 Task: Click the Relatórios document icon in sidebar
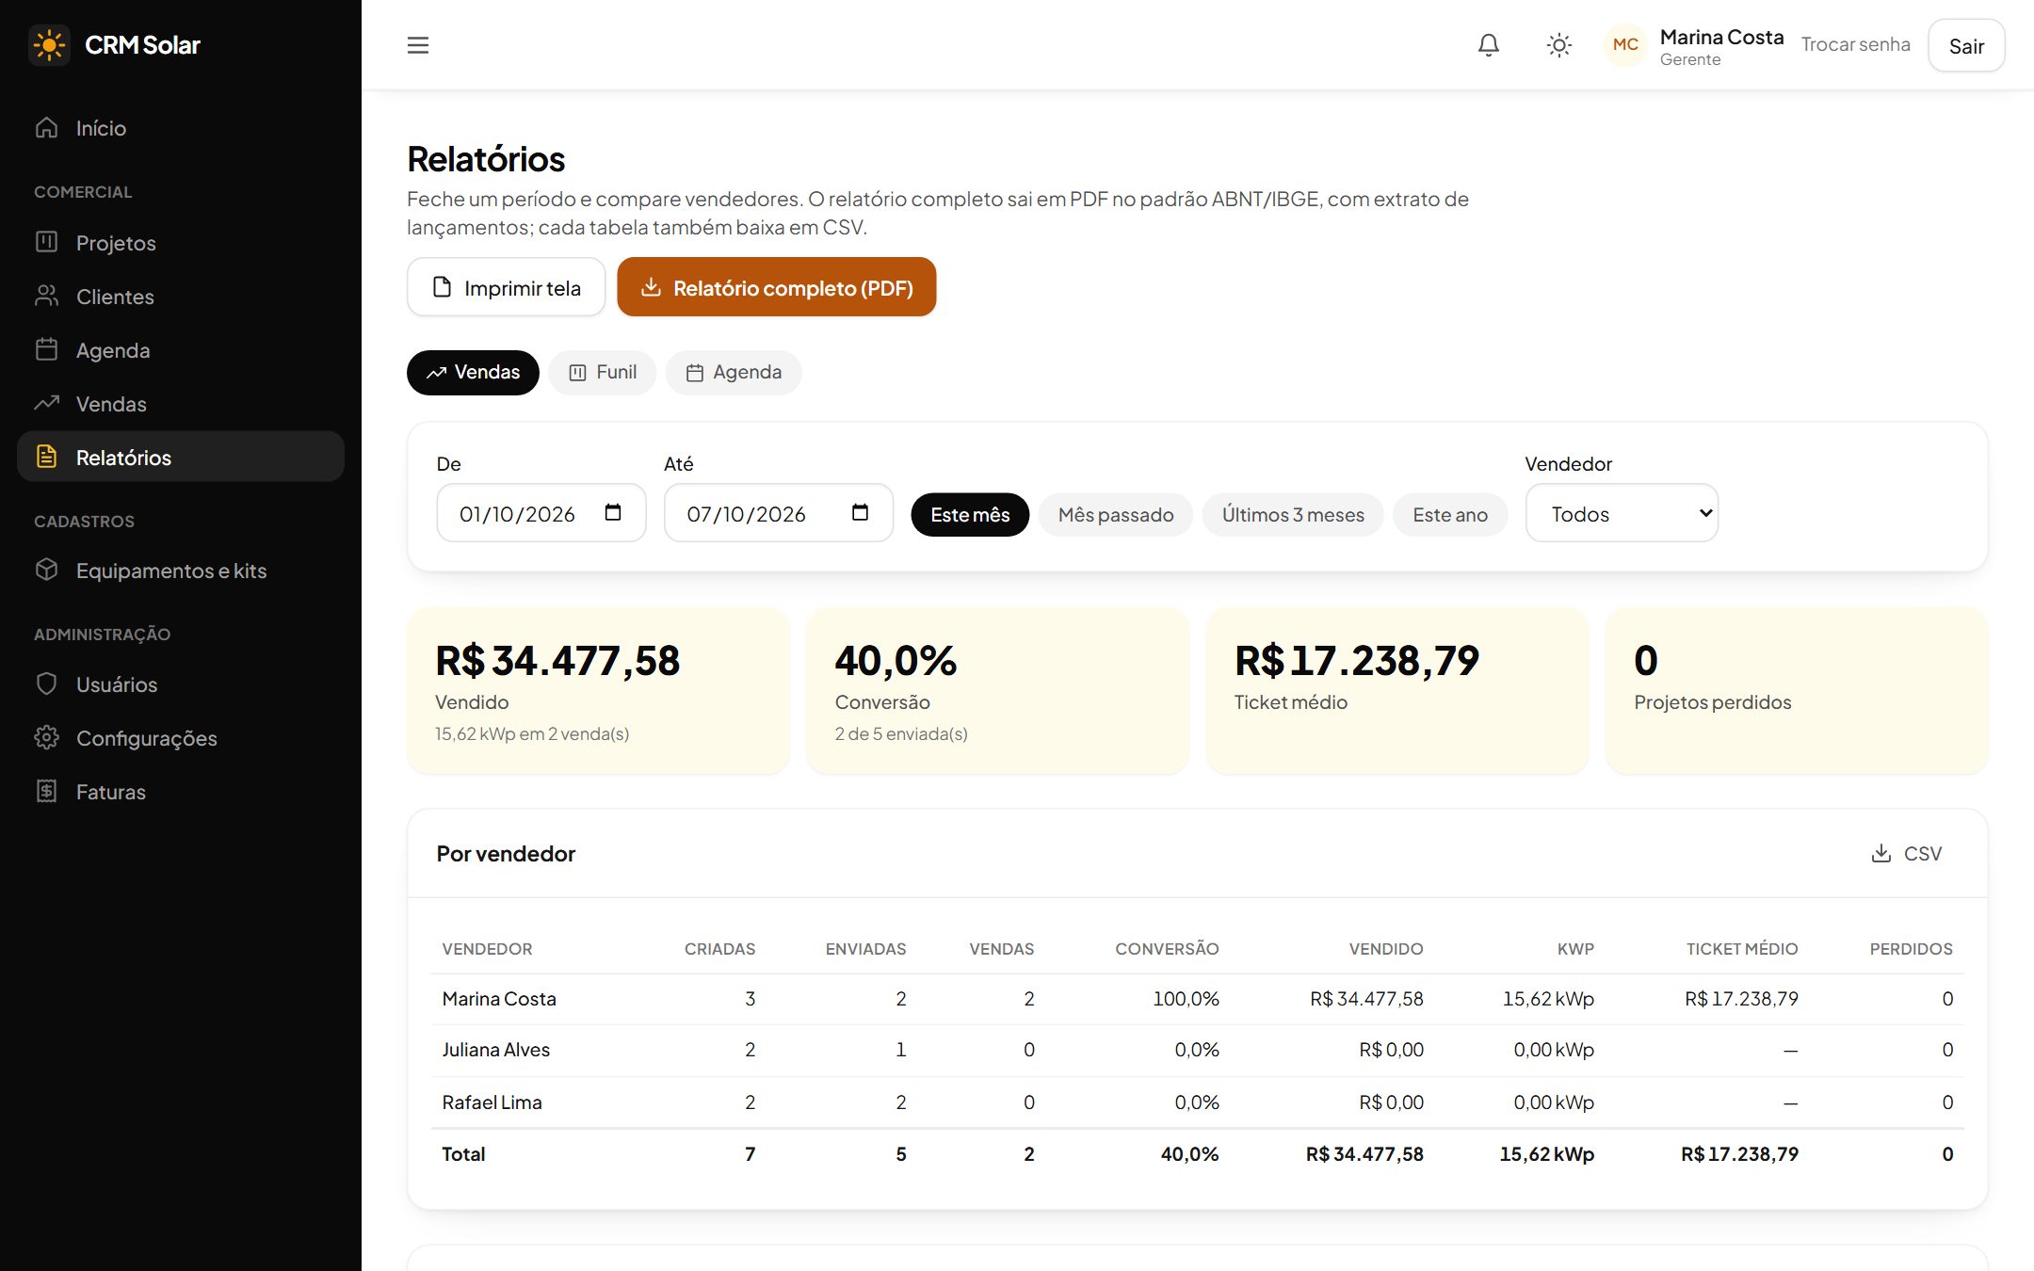pyautogui.click(x=47, y=457)
